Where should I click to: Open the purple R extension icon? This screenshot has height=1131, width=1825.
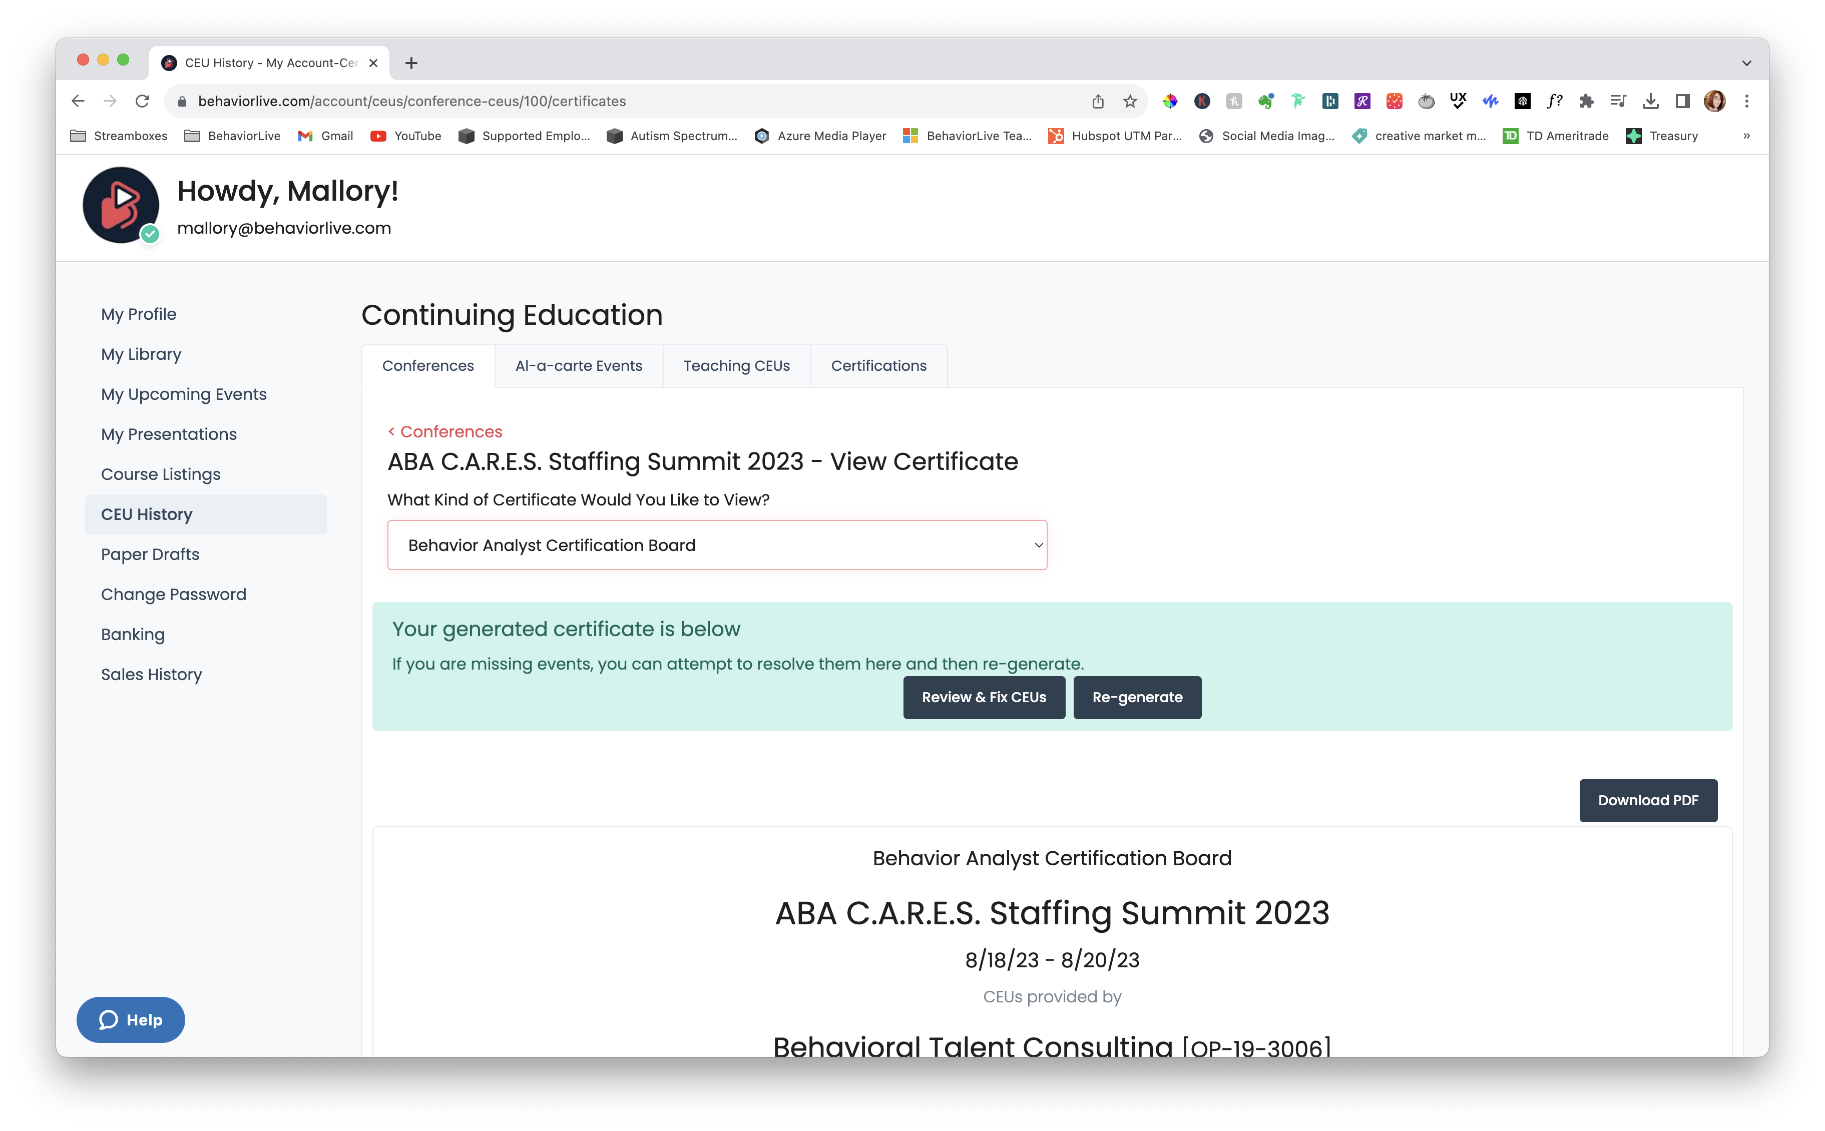click(x=1362, y=101)
